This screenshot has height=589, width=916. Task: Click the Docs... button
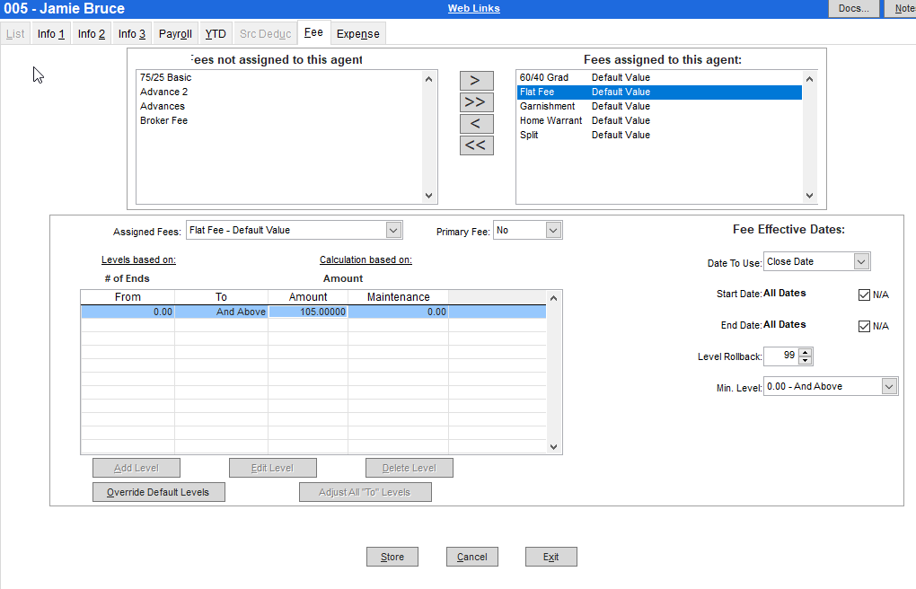click(852, 8)
